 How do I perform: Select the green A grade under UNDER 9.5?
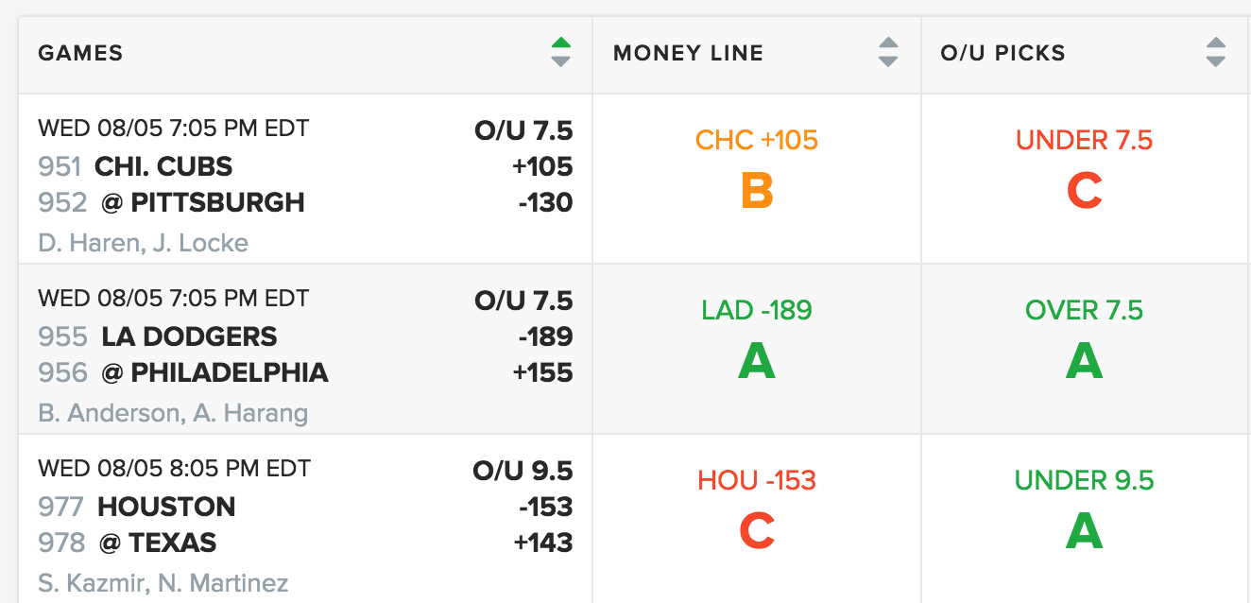[x=1084, y=531]
